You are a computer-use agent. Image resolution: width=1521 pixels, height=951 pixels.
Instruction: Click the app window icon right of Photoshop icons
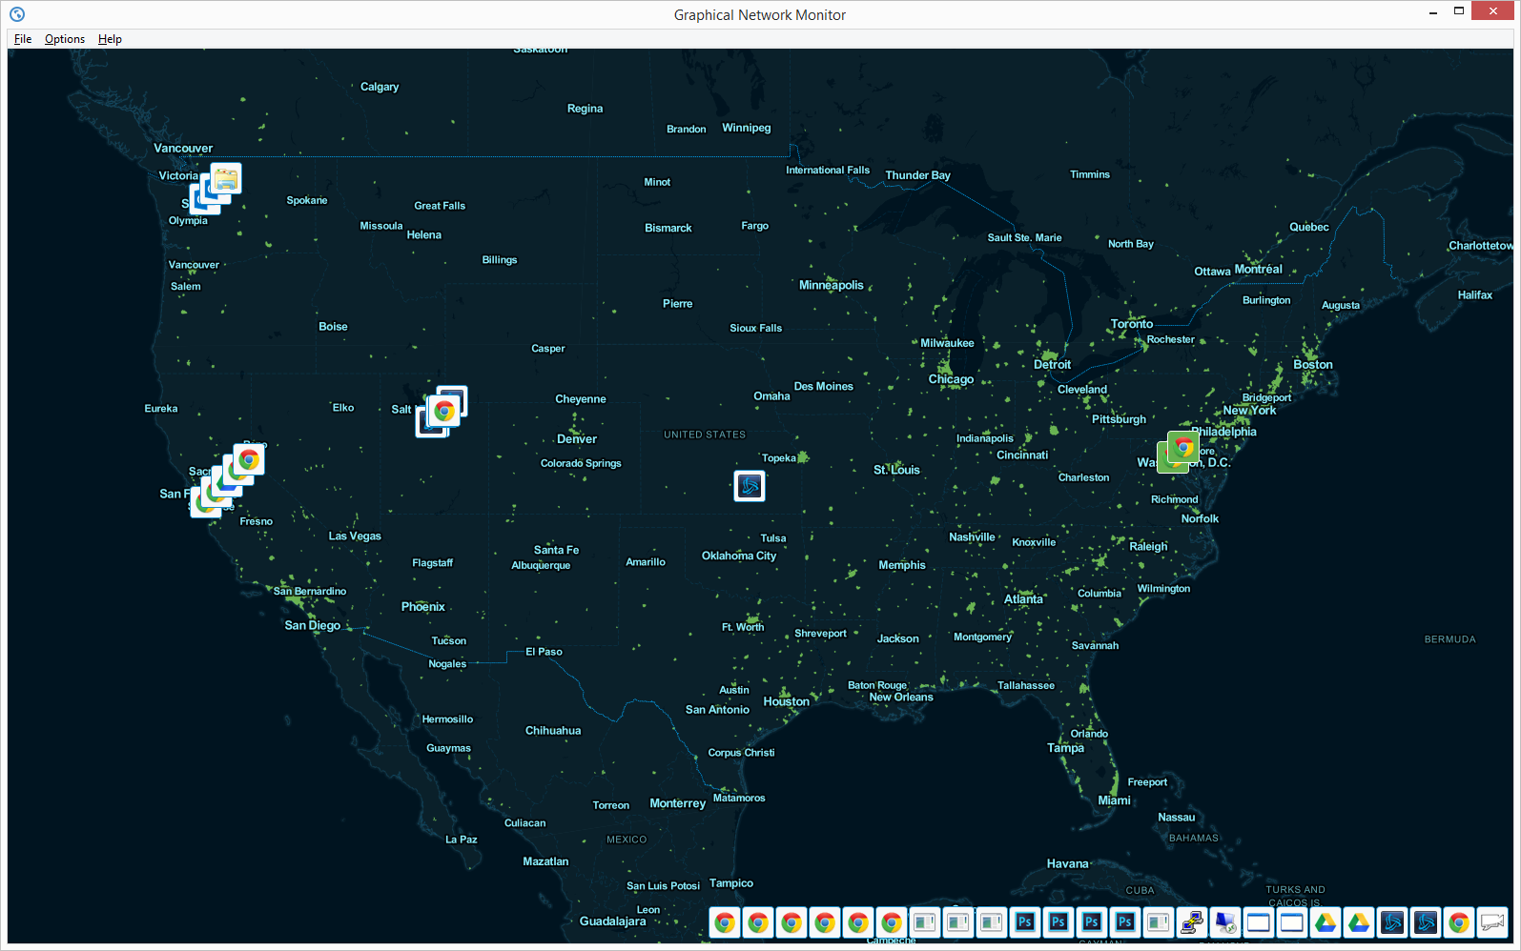pos(1159,922)
